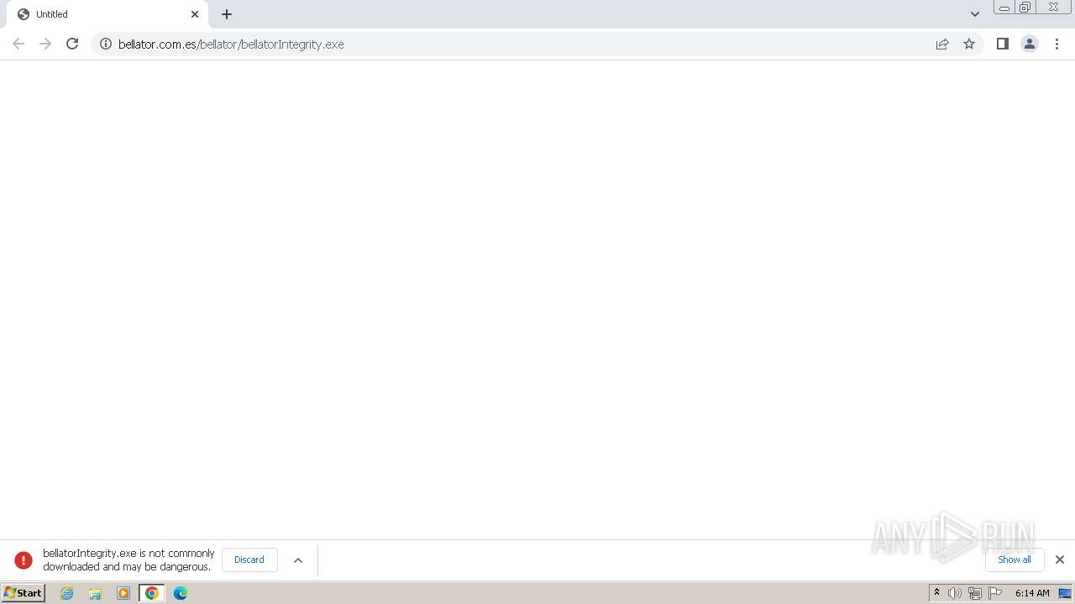This screenshot has width=1075, height=604.
Task: Minimize the Chrome window
Action: coord(1004,8)
